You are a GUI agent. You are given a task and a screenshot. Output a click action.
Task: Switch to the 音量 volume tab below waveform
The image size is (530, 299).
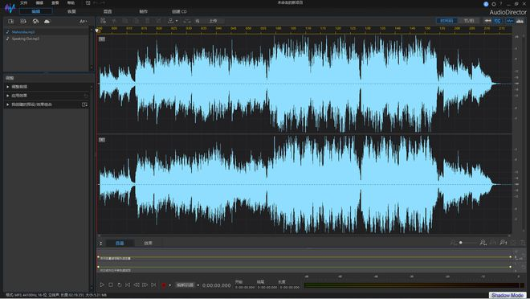pos(120,244)
